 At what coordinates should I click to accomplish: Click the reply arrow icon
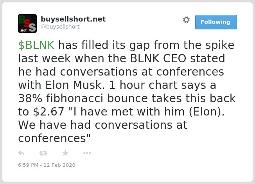coord(21,153)
